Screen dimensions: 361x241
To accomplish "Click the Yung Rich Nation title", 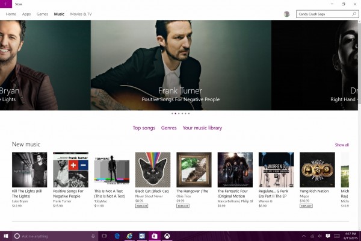I will point(314,191).
